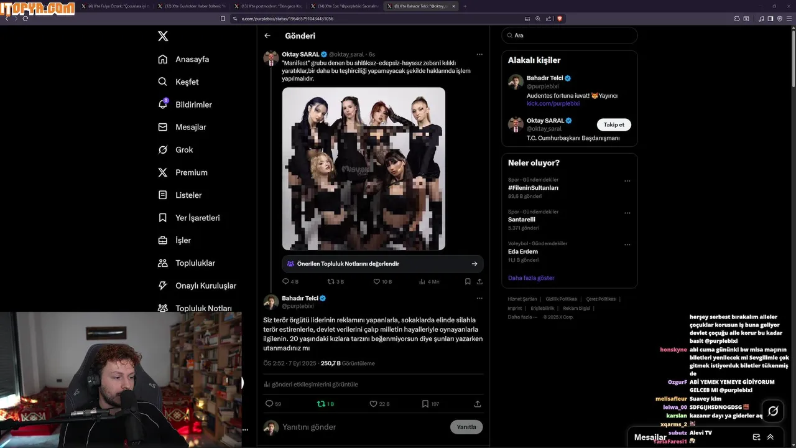
Task: Click the Ara search field
Action: [570, 35]
